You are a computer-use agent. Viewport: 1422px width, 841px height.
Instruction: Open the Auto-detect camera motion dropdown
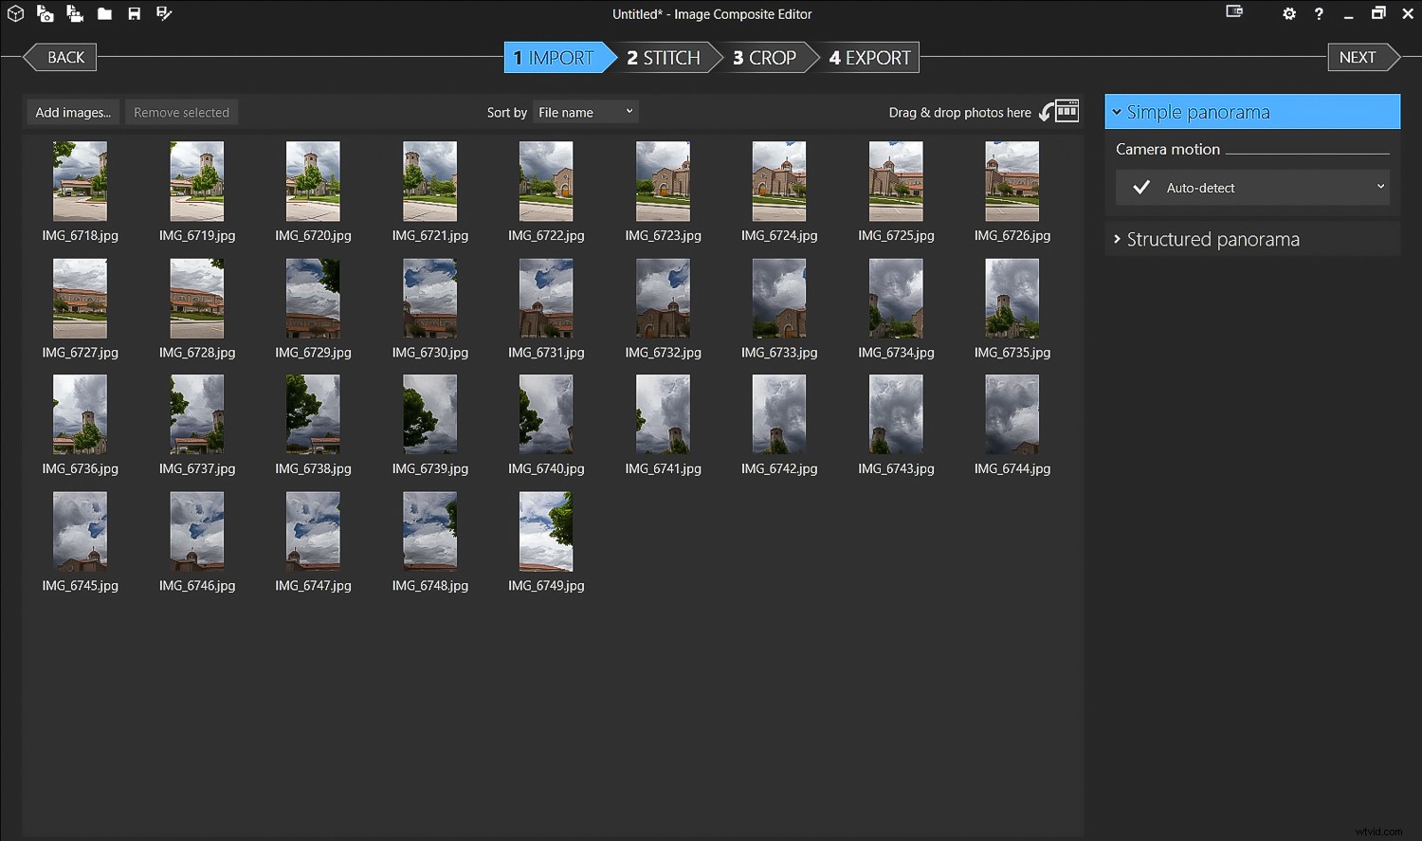1251,187
